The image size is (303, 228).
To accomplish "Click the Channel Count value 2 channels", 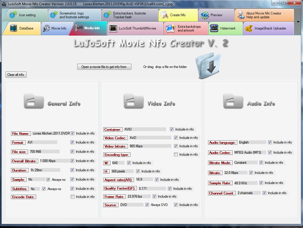I will tap(249, 193).
